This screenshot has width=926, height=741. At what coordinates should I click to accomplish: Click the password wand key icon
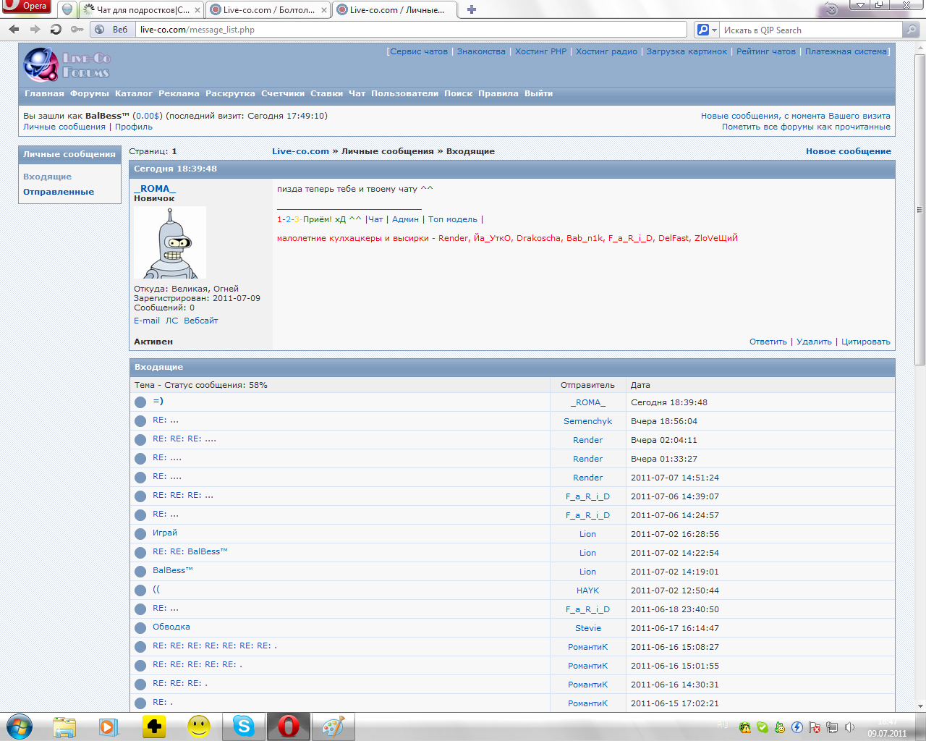coord(77,30)
